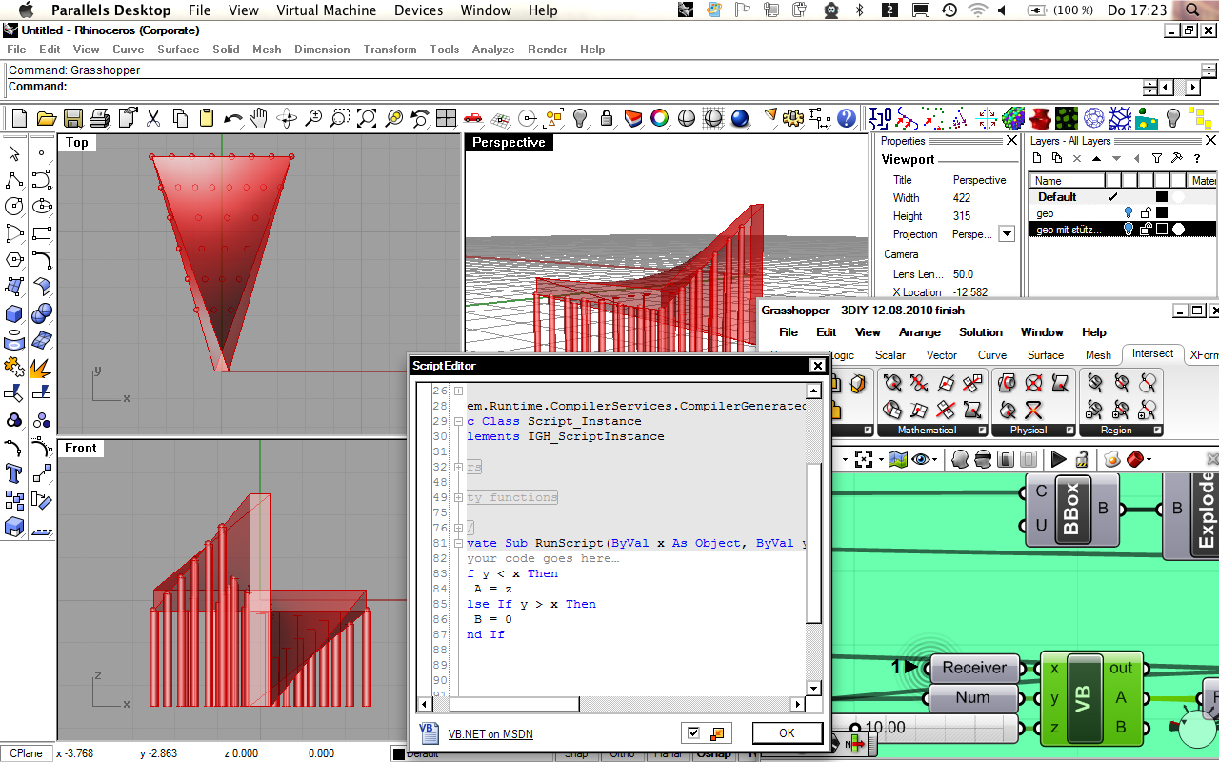Open options with the gear icon
The image size is (1219, 762).
tap(793, 118)
